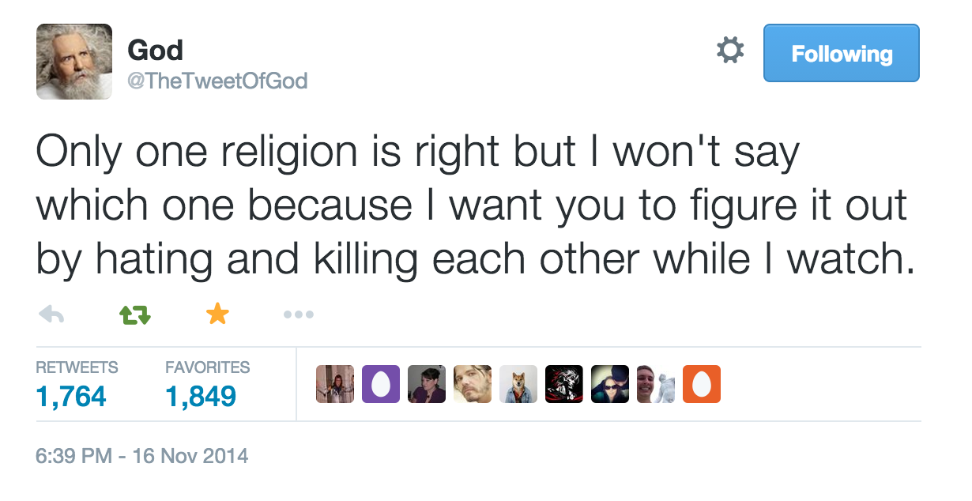Screen dimensions: 972x501
Task: Click the green retweet icon
Action: coord(134,315)
